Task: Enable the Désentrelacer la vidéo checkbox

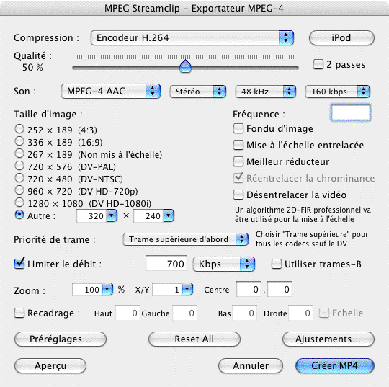Action: [x=238, y=195]
